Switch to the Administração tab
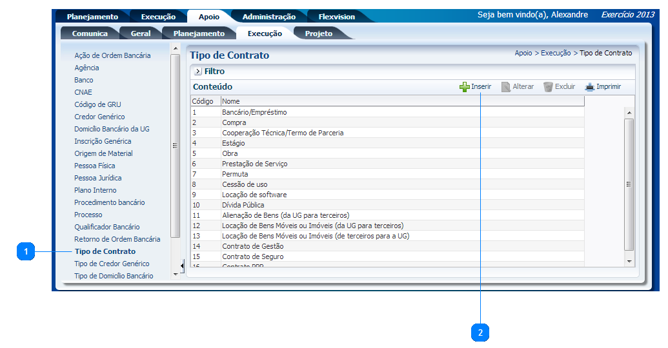Viewport: 668px width, 348px height. pos(268,17)
